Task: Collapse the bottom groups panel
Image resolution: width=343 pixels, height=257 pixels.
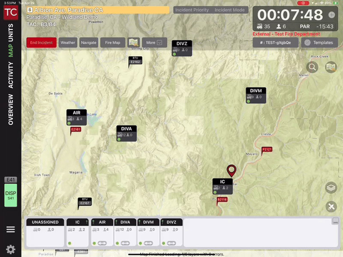Action: point(335,221)
